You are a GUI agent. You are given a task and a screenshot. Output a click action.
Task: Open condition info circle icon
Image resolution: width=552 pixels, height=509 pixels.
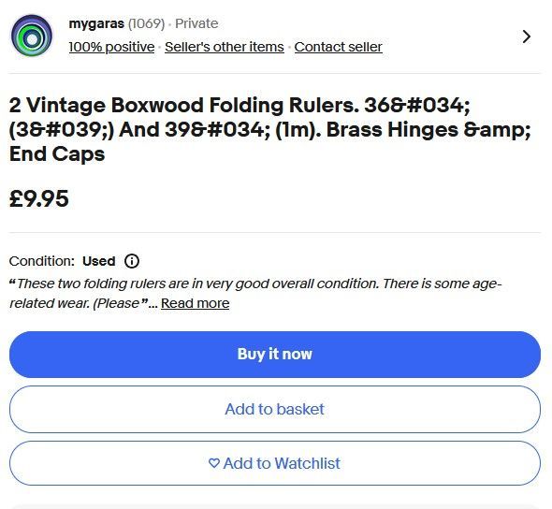point(132,261)
